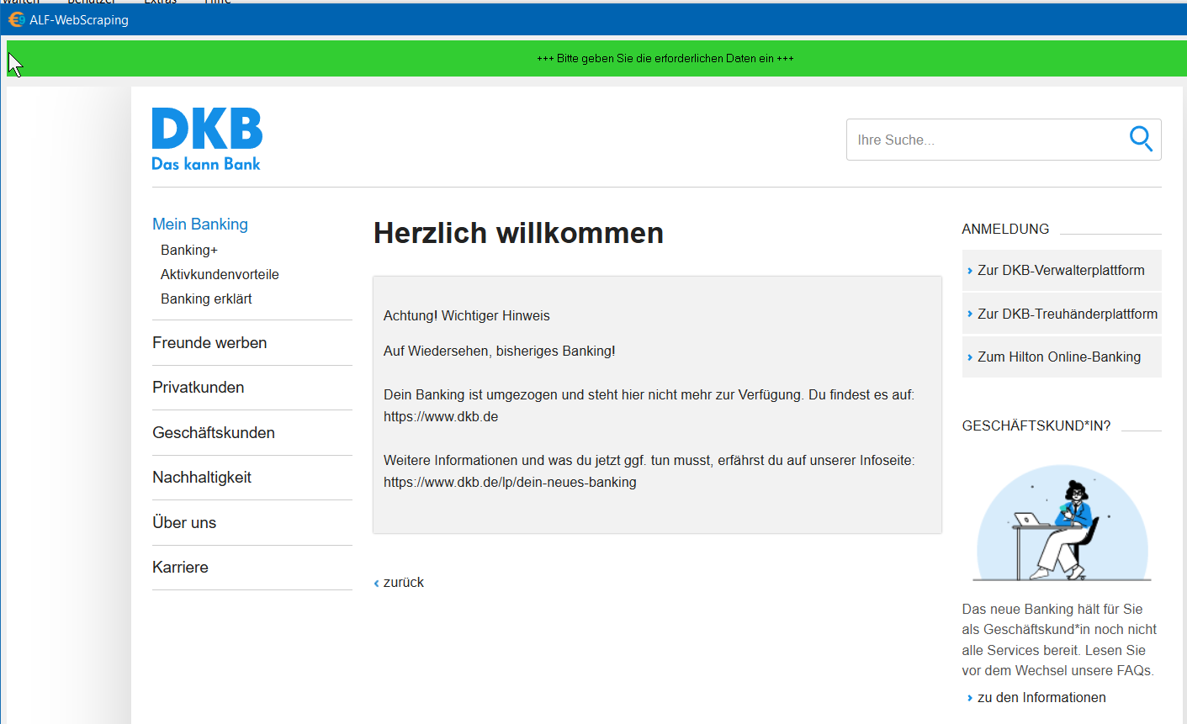This screenshot has height=724, width=1187.
Task: Click Auf Wiedersehen, bisheriges Banking! text
Action: [500, 351]
